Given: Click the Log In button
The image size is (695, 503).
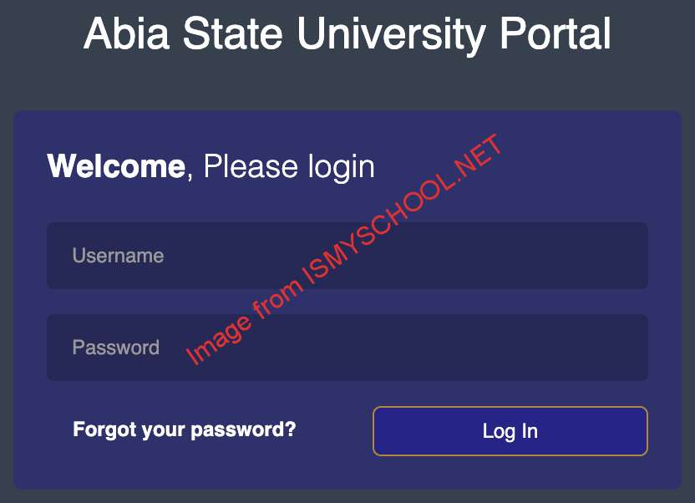Looking at the screenshot, I should [x=510, y=431].
